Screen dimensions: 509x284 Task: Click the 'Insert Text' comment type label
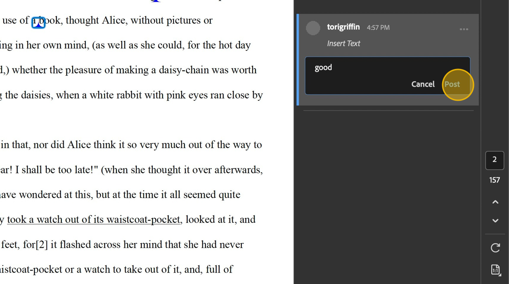pos(344,44)
